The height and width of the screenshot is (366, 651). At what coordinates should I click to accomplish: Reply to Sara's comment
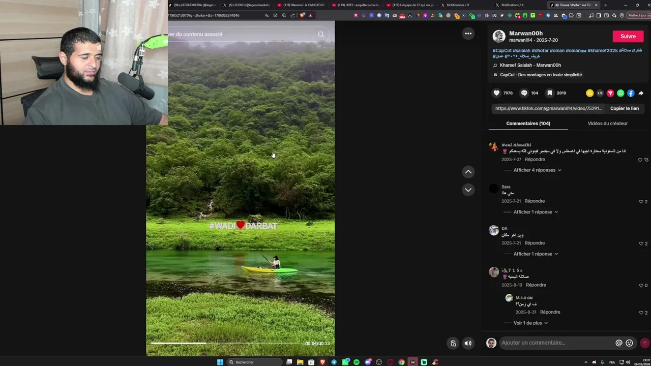tap(535, 201)
